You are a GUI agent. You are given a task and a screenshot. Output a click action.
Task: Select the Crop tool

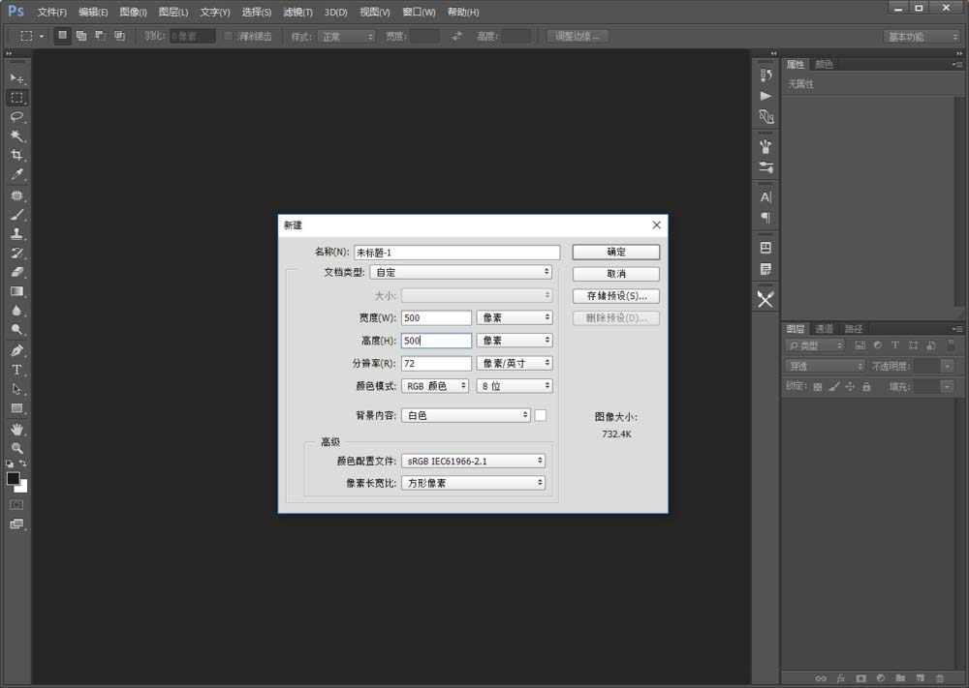pos(16,156)
